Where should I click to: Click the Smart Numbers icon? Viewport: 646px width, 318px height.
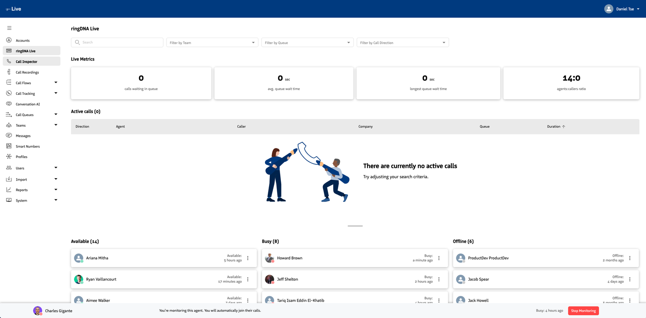[x=9, y=146]
